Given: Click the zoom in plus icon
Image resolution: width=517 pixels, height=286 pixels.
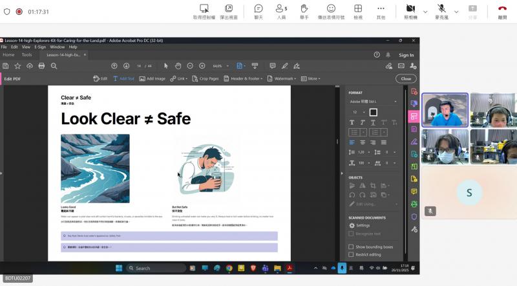Looking at the screenshot, I should 202,66.
